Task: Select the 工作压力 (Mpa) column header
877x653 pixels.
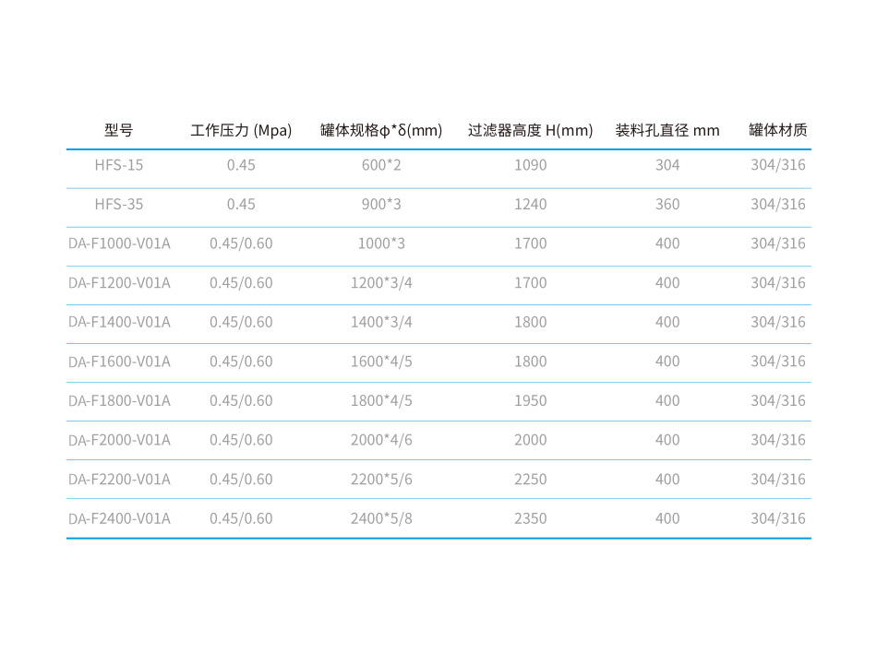Action: coord(241,130)
